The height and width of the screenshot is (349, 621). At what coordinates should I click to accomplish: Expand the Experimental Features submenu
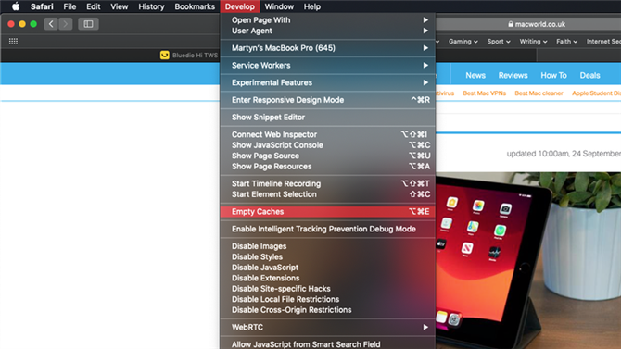[x=328, y=82]
